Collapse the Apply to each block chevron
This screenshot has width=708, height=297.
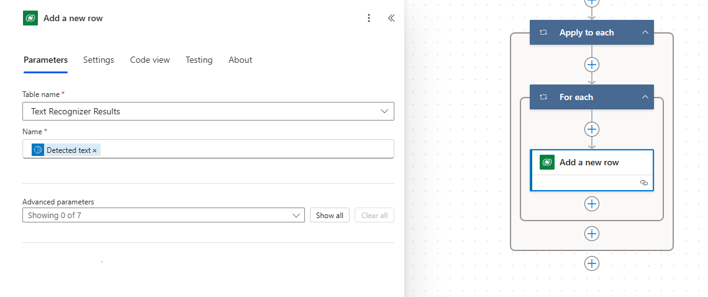pyautogui.click(x=645, y=32)
